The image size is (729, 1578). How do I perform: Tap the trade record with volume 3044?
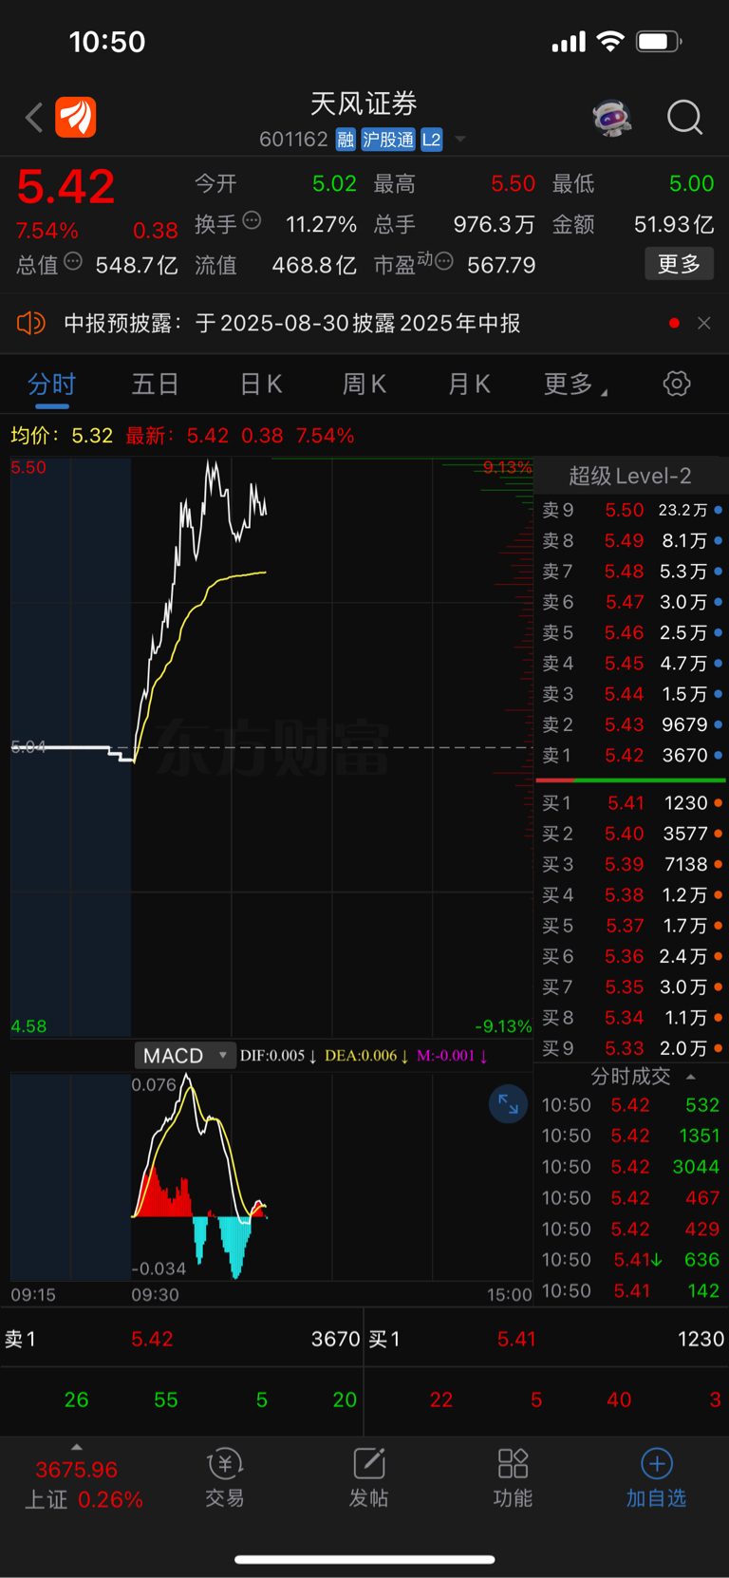(x=630, y=1167)
